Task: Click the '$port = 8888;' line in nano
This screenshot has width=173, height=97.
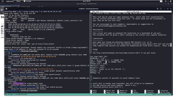Action: pyautogui.click(x=106, y=62)
